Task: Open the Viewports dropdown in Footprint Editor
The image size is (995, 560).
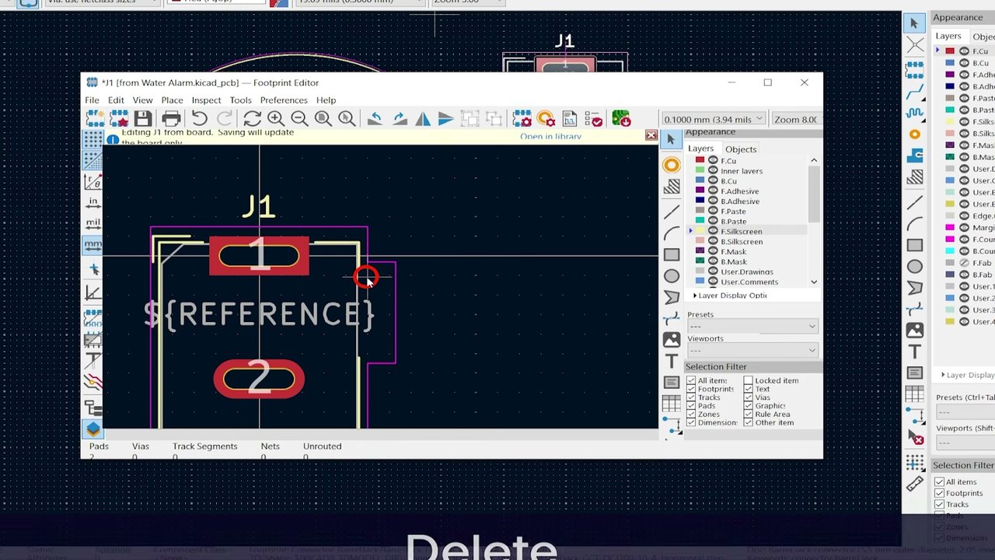Action: [x=752, y=350]
